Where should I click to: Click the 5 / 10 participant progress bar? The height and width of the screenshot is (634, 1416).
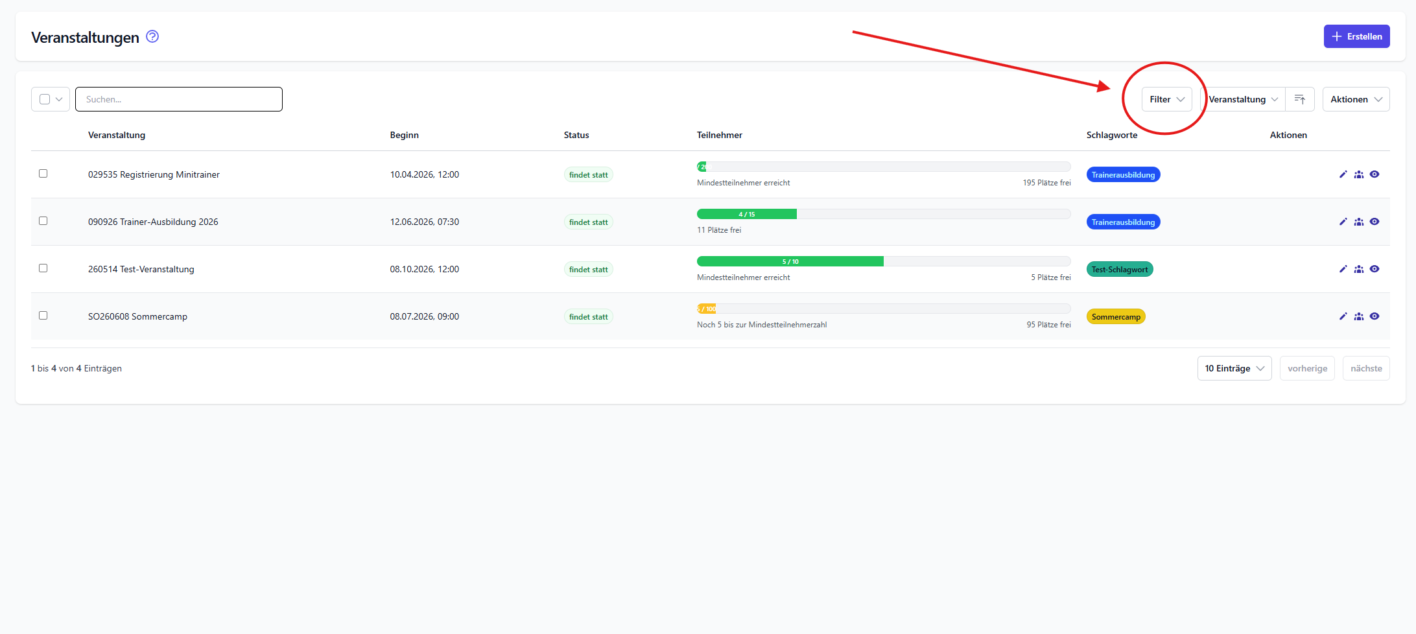pos(790,261)
